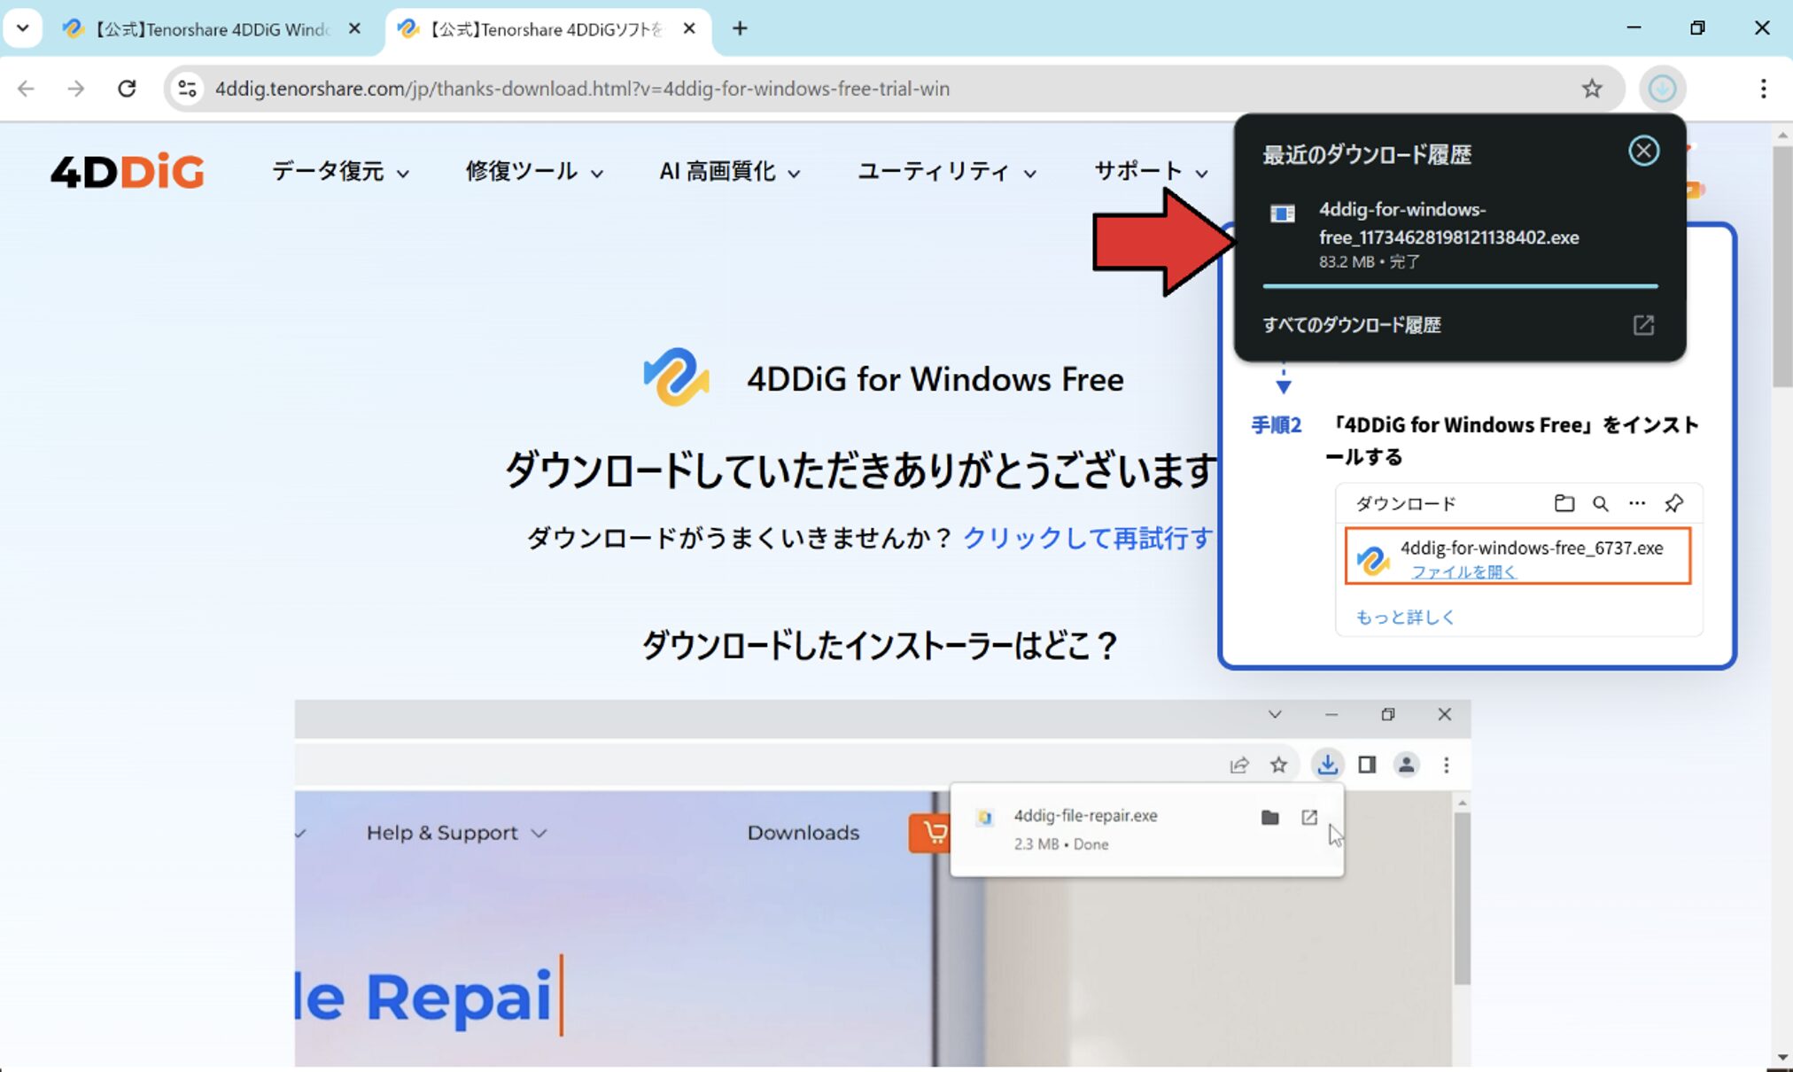The image size is (1793, 1072).
Task: Click the 4DDiG for Windows Free logo icon
Action: [x=676, y=378]
